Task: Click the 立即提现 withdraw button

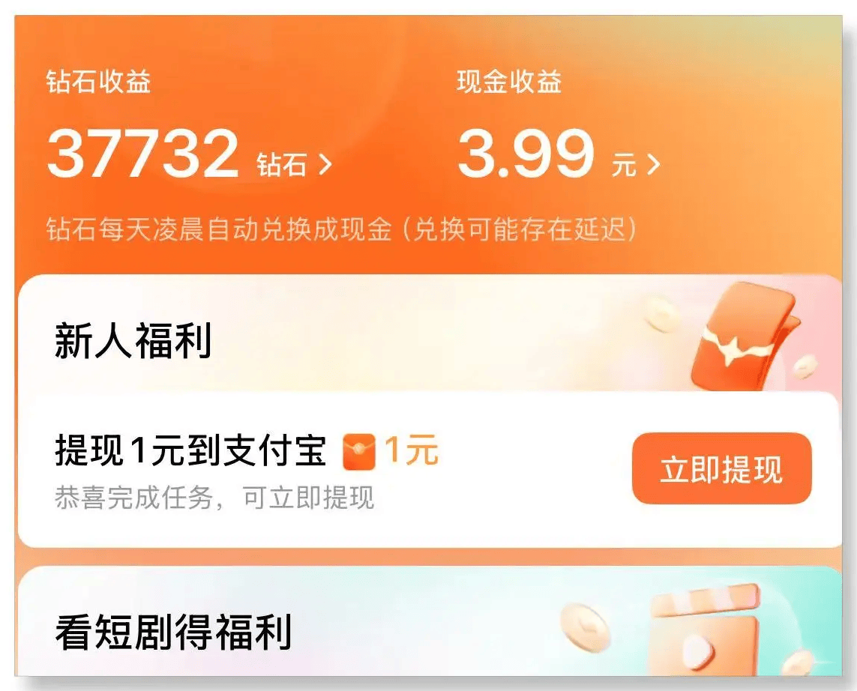Action: click(721, 468)
